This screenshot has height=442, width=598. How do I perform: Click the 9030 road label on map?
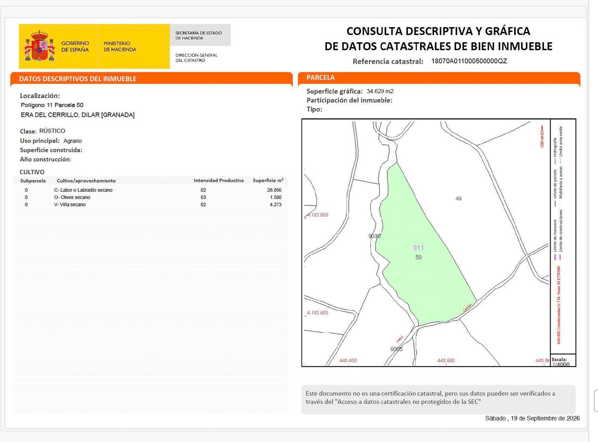[374, 236]
